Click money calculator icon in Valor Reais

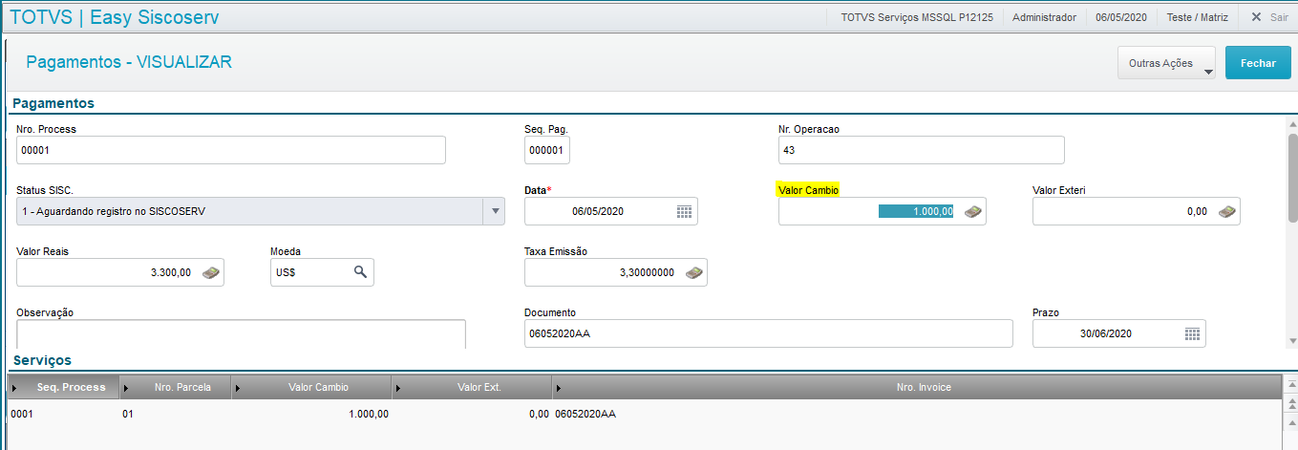pyautogui.click(x=210, y=272)
